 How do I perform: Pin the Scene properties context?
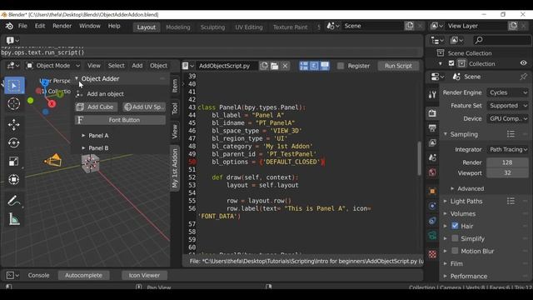coord(524,77)
